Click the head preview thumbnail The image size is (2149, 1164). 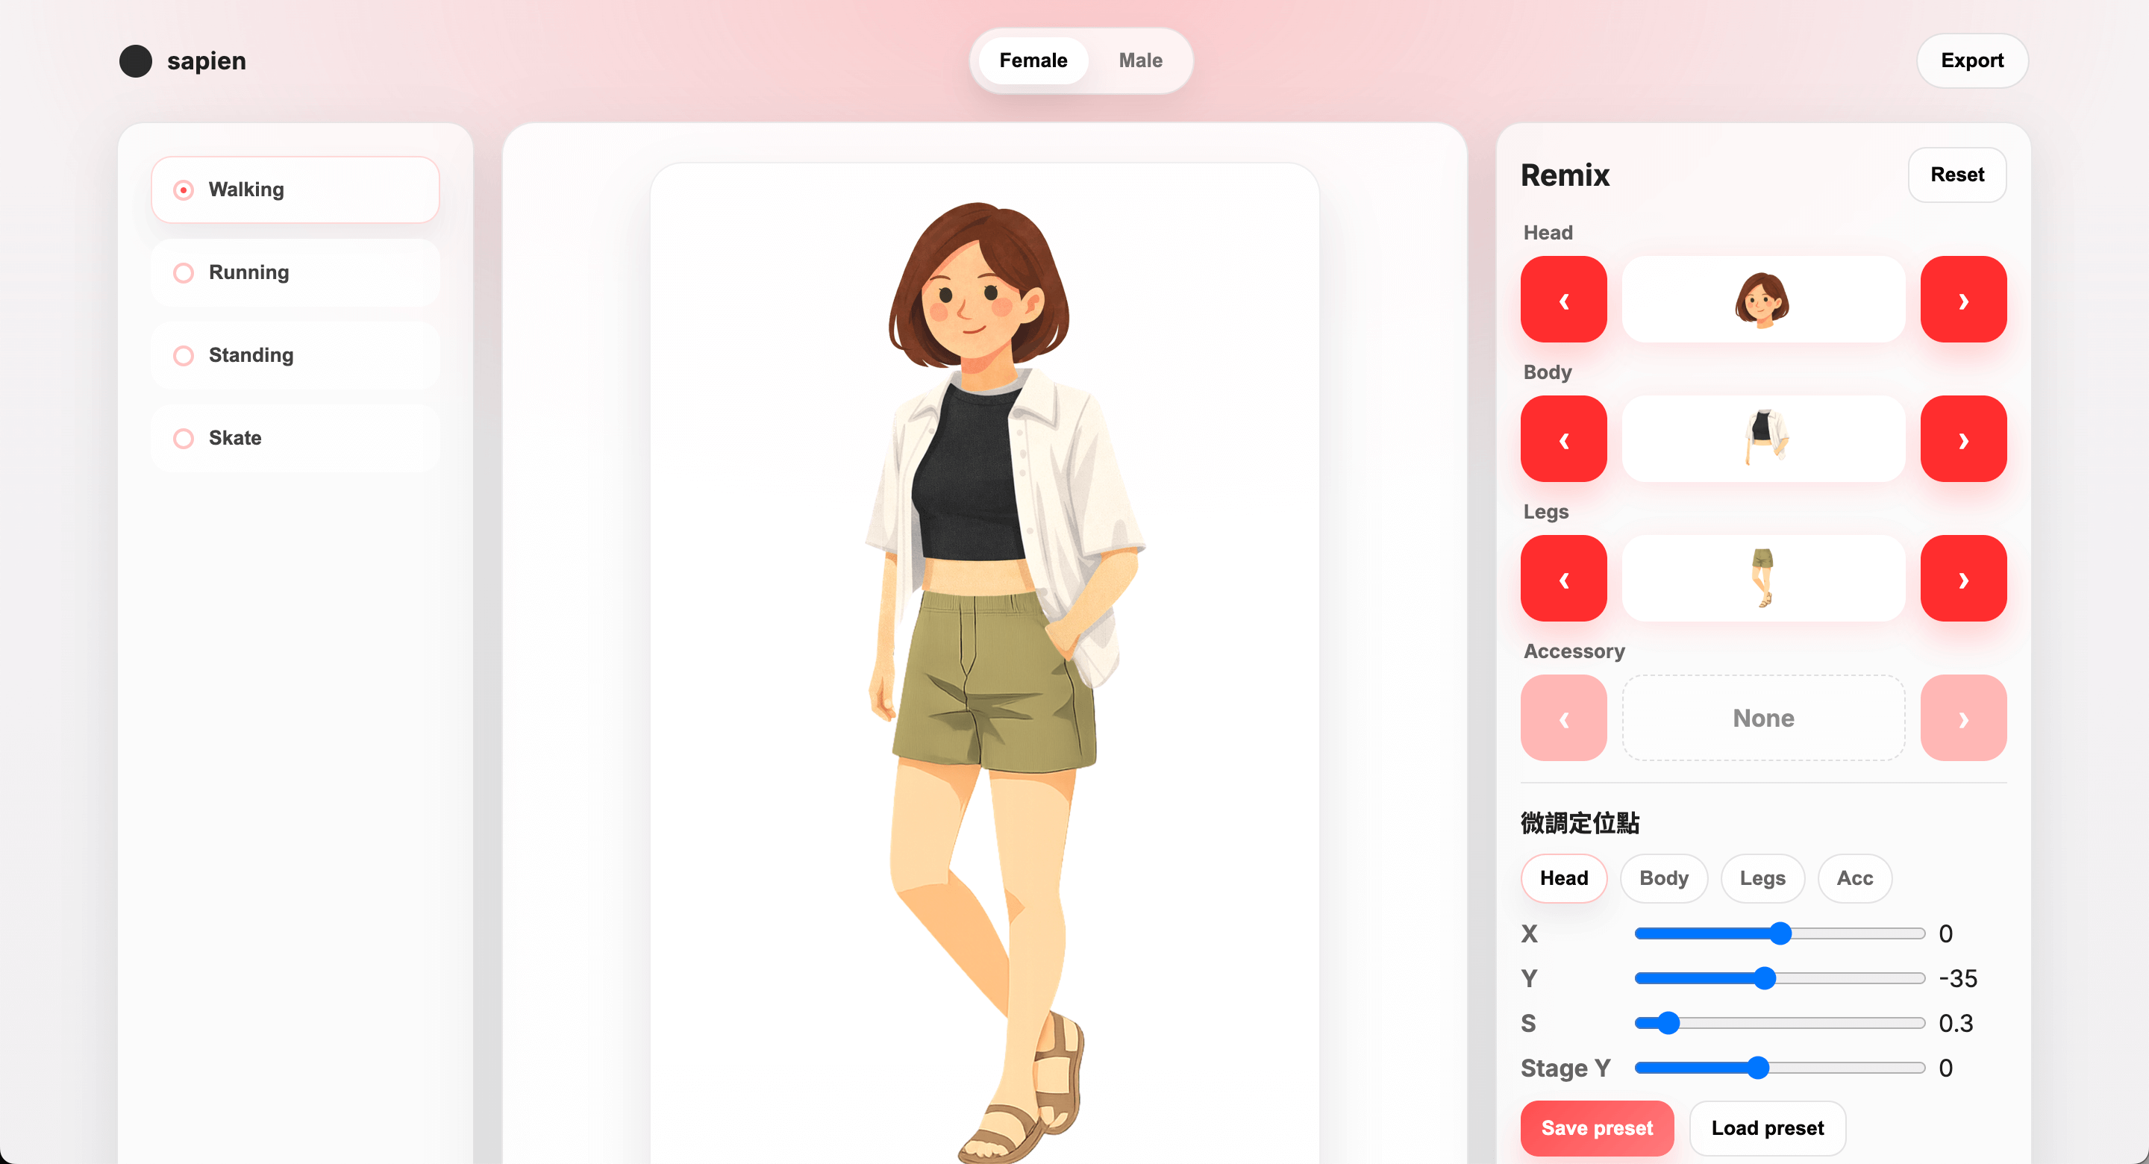point(1762,299)
